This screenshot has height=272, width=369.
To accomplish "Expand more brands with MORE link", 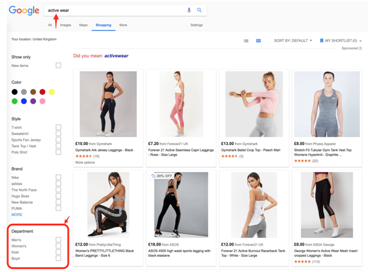I will tap(17, 214).
